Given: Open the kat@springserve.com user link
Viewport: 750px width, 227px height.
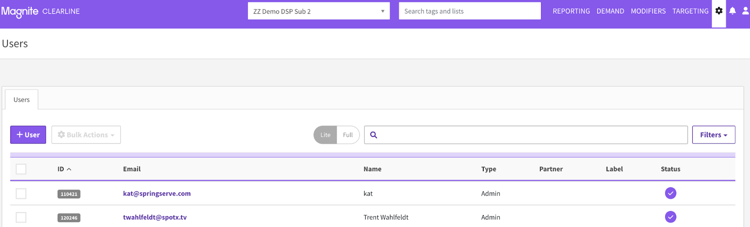Looking at the screenshot, I should coord(157,194).
